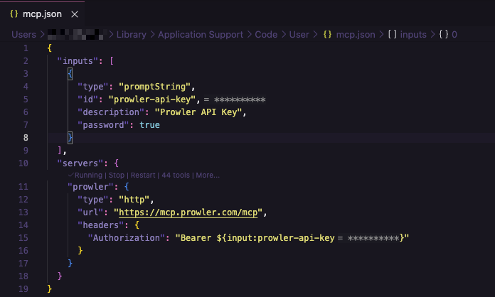This screenshot has width=495, height=297.
Task: Click the "servers" key
Action: point(80,163)
